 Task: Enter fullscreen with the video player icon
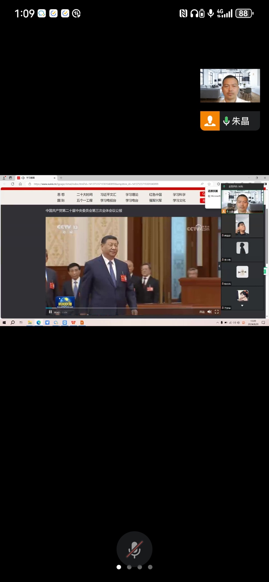click(x=217, y=312)
